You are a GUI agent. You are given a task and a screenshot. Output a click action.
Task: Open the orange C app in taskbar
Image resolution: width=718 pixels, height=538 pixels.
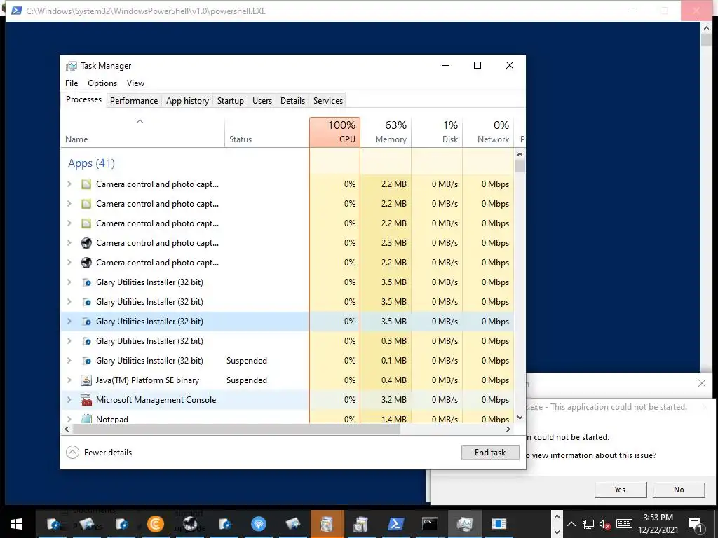coord(156,524)
